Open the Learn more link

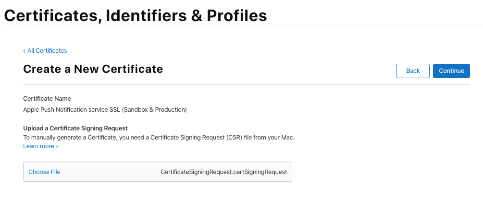click(x=38, y=146)
